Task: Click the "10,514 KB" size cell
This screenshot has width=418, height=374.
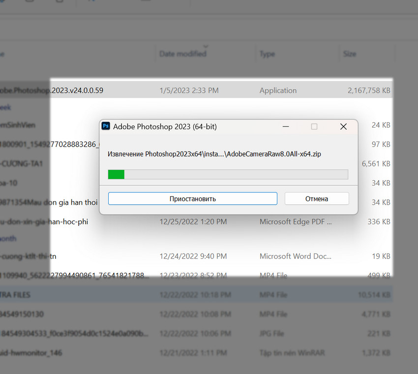Action: pos(374,294)
